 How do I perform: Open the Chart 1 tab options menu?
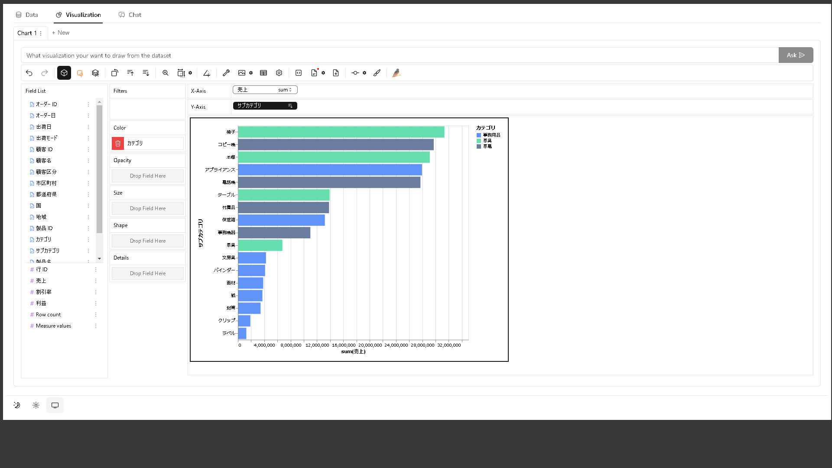tap(41, 33)
